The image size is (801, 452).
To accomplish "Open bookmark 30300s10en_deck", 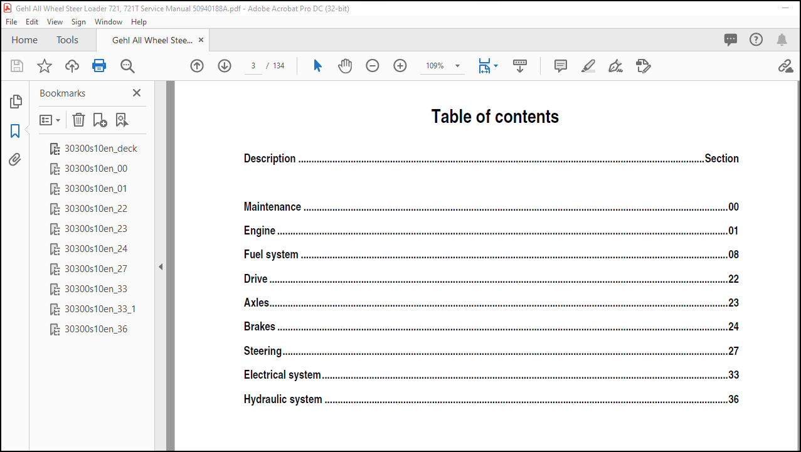I will pos(100,149).
